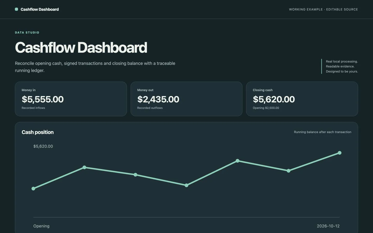Select the second data point on the chart line
The image size is (373, 233).
coord(84,168)
